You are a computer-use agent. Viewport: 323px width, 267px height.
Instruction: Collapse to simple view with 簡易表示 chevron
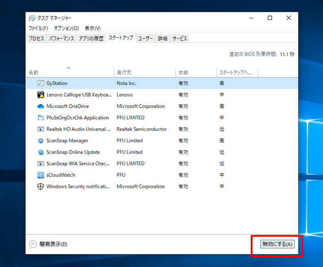(x=33, y=244)
